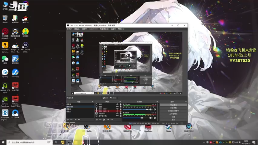The image size is (258, 145).
Task: Open the GeForce Experience desktop icon
Action: (x=5, y=101)
